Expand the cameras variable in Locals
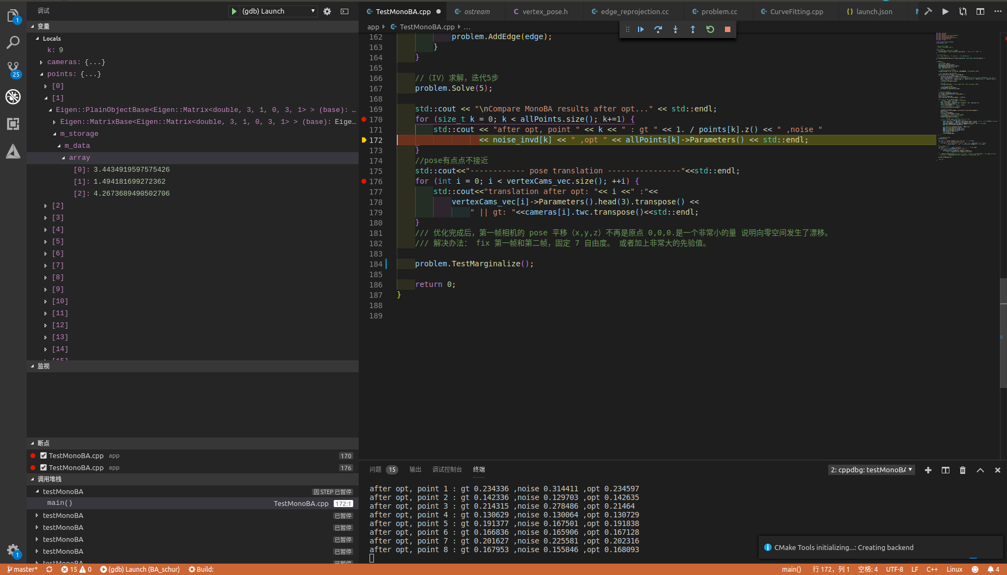Screen dimensions: 1007x575 [41, 62]
